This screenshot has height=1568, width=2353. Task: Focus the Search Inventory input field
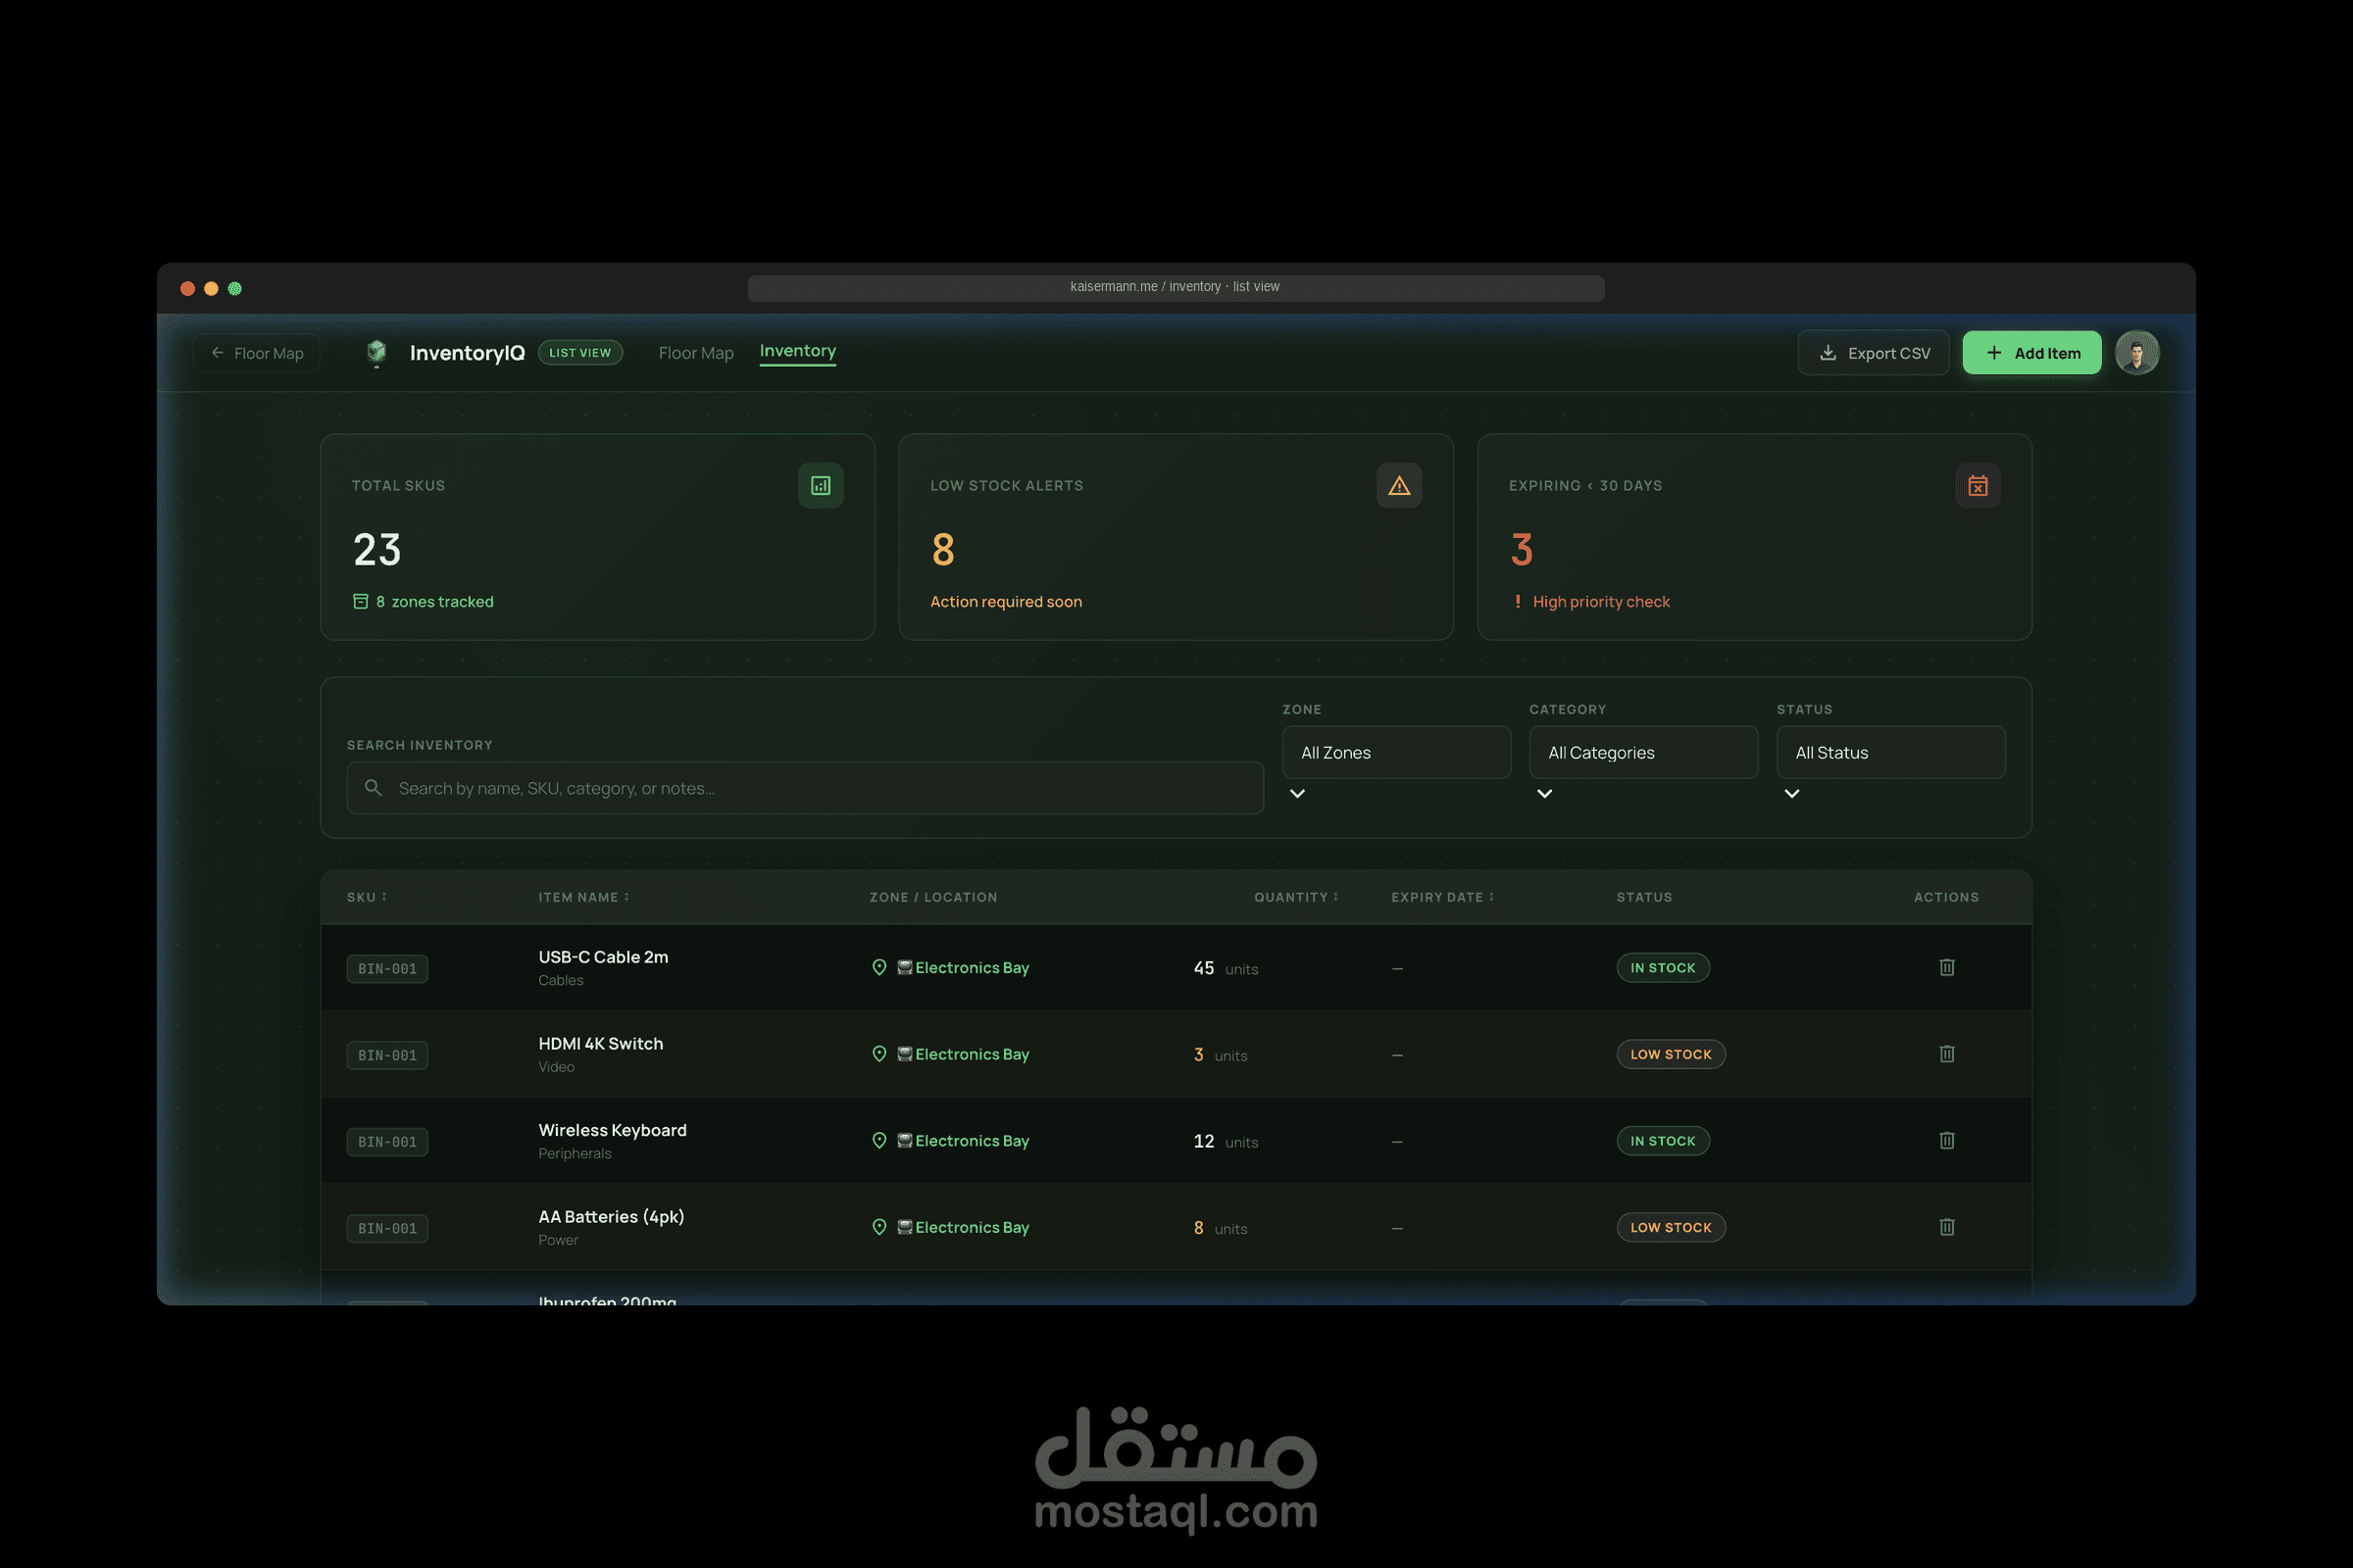point(805,788)
